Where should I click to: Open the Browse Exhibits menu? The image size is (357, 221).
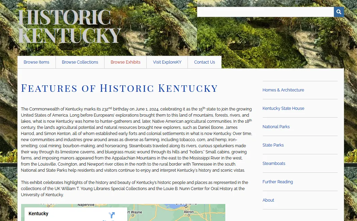pyautogui.click(x=126, y=62)
